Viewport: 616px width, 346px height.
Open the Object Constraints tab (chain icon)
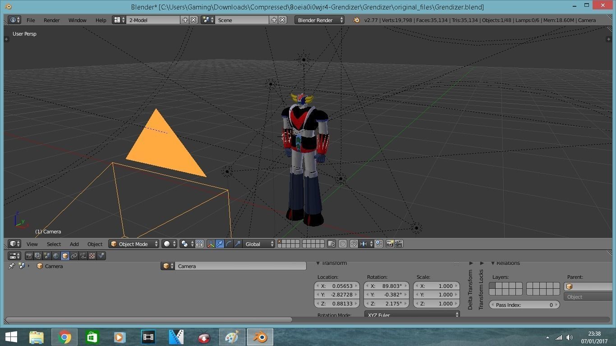74,256
